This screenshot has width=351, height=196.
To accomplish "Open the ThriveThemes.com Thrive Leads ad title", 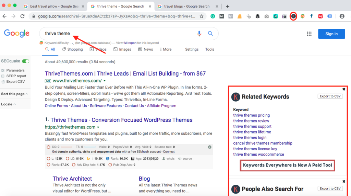I will pos(125,74).
